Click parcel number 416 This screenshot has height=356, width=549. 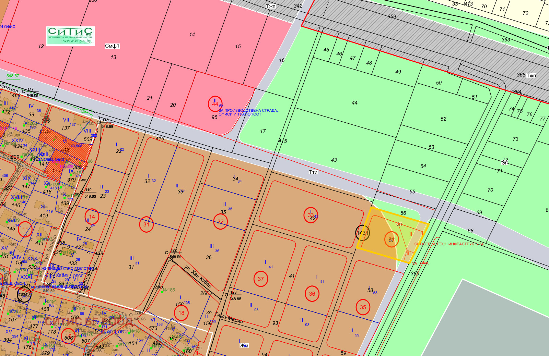[160, 139]
